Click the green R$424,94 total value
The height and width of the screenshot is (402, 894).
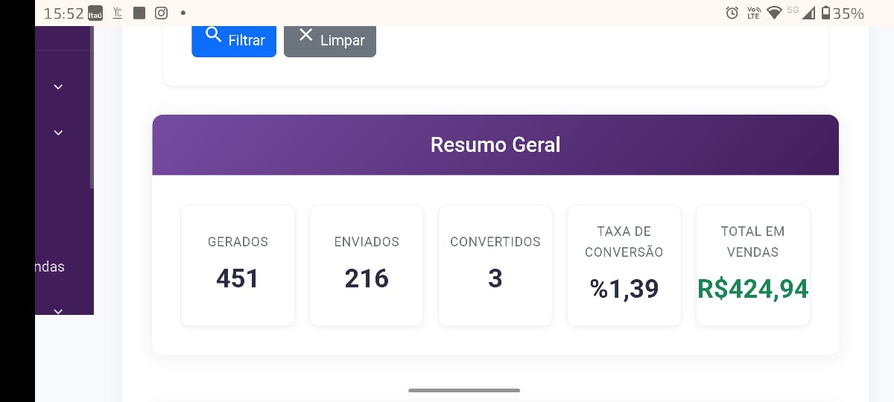[x=752, y=289]
